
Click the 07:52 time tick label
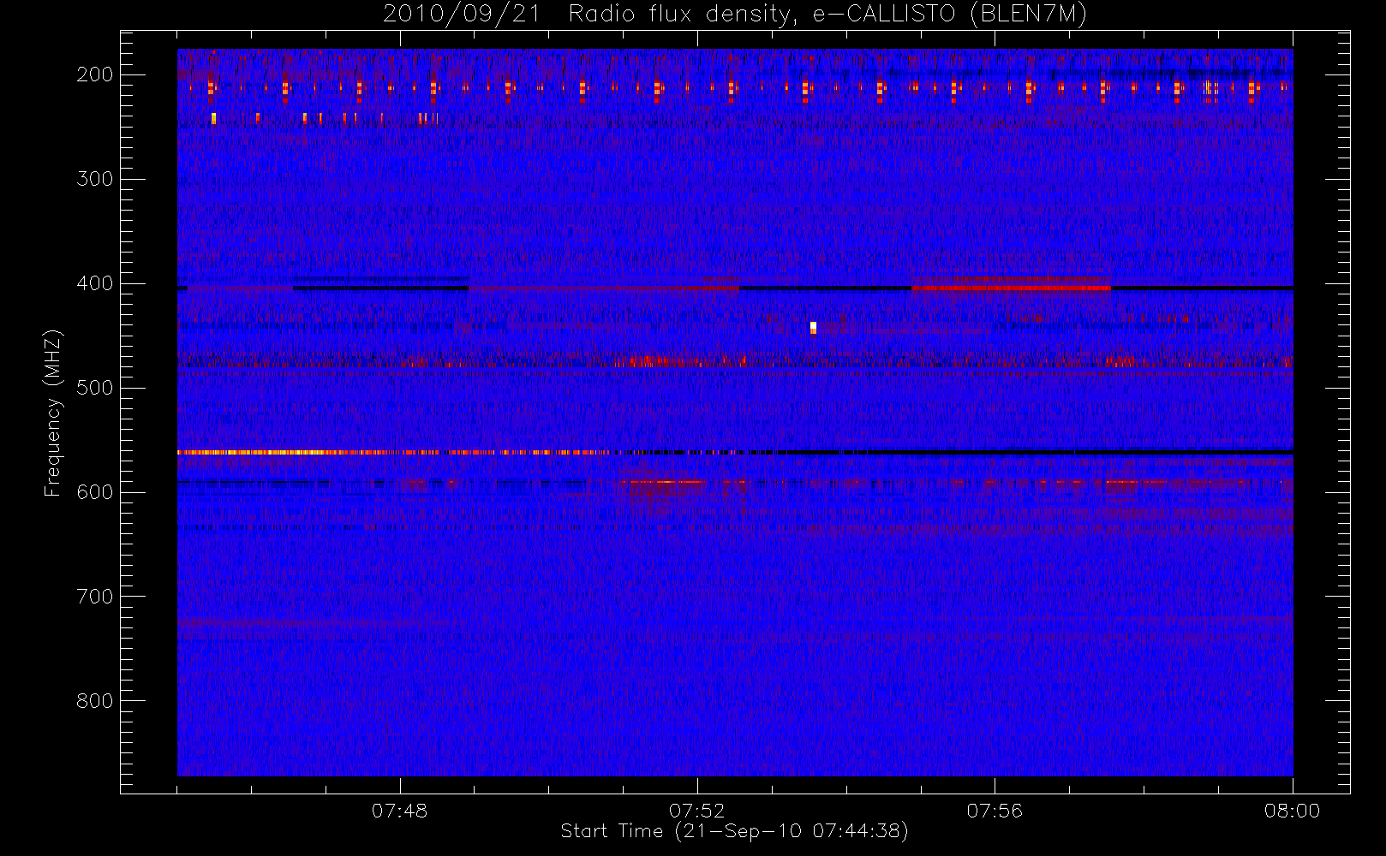pos(696,811)
